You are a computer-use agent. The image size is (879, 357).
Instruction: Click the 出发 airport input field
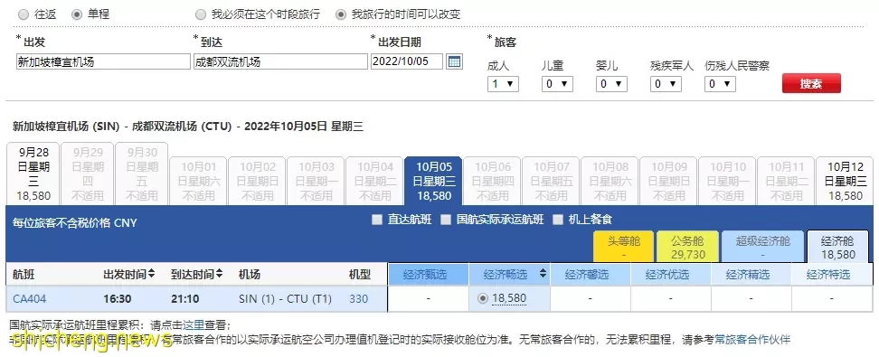click(103, 61)
